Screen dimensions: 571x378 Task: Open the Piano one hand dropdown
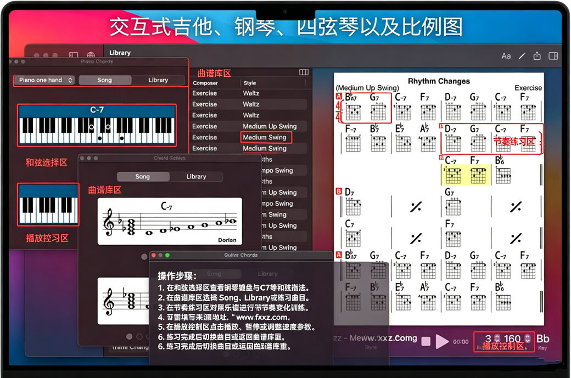pyautogui.click(x=44, y=80)
